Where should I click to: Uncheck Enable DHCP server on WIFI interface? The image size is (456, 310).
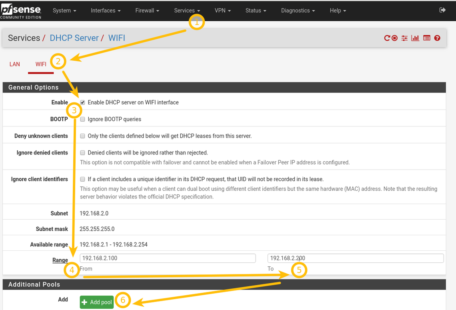coord(83,102)
